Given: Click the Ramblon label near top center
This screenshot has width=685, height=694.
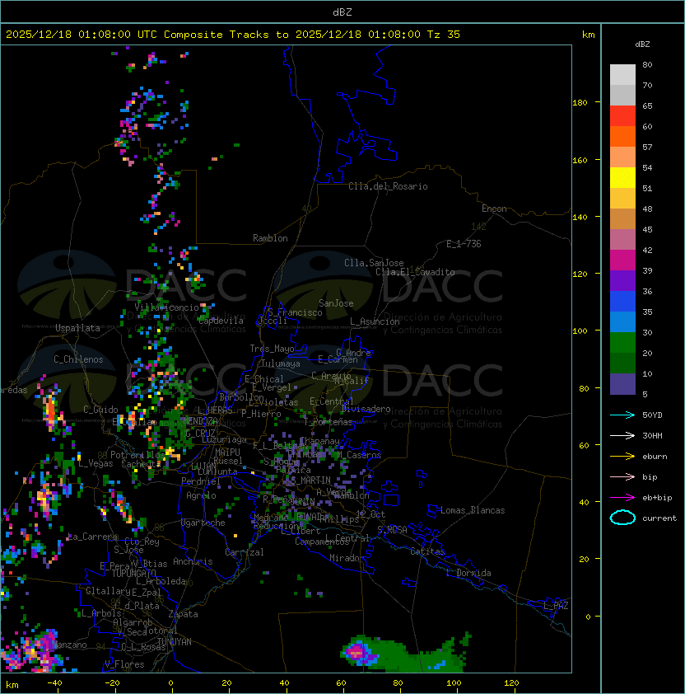Looking at the screenshot, I should click(x=270, y=238).
